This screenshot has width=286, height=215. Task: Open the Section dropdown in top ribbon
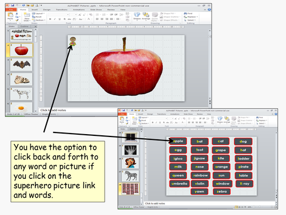39,20
